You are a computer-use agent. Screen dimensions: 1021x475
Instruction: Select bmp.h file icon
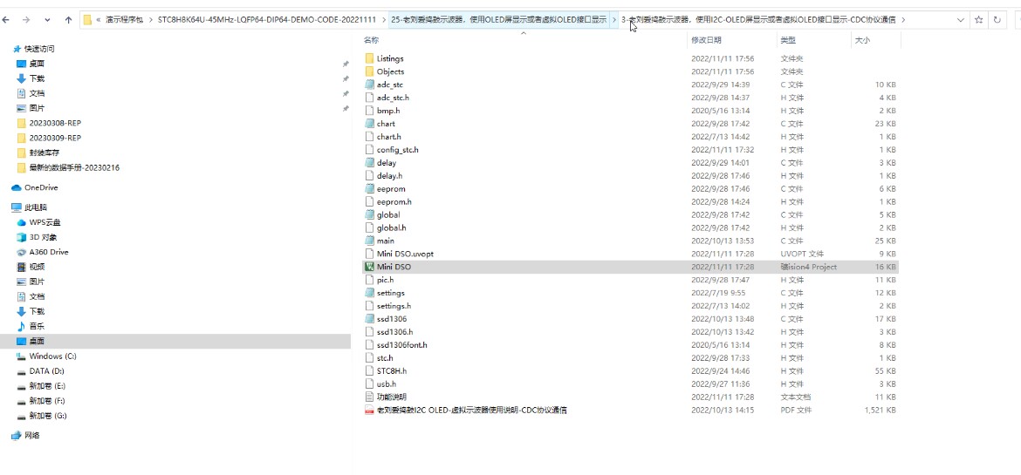(x=370, y=111)
